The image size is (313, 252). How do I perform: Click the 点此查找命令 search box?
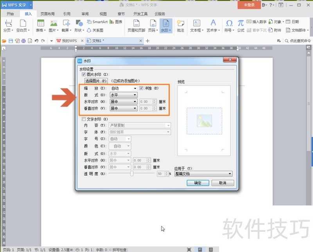(298, 41)
